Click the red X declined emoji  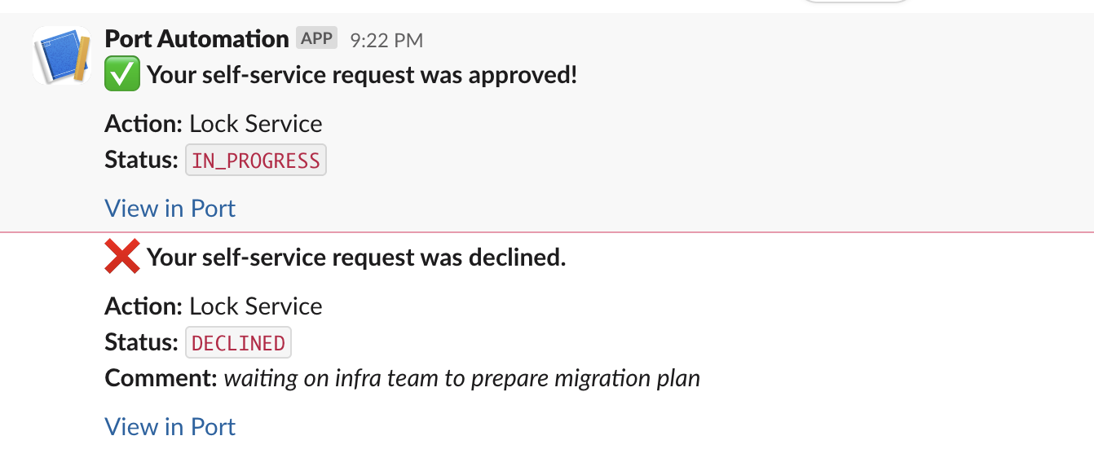tap(122, 258)
